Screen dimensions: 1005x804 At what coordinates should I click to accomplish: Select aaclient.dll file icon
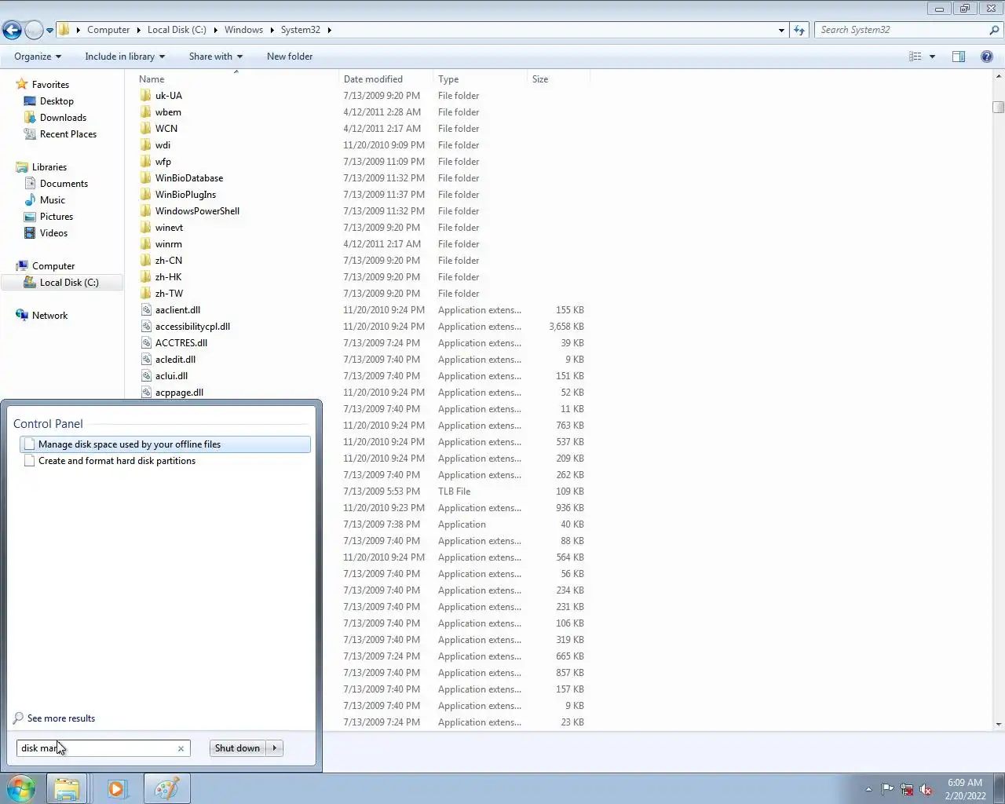click(x=146, y=310)
